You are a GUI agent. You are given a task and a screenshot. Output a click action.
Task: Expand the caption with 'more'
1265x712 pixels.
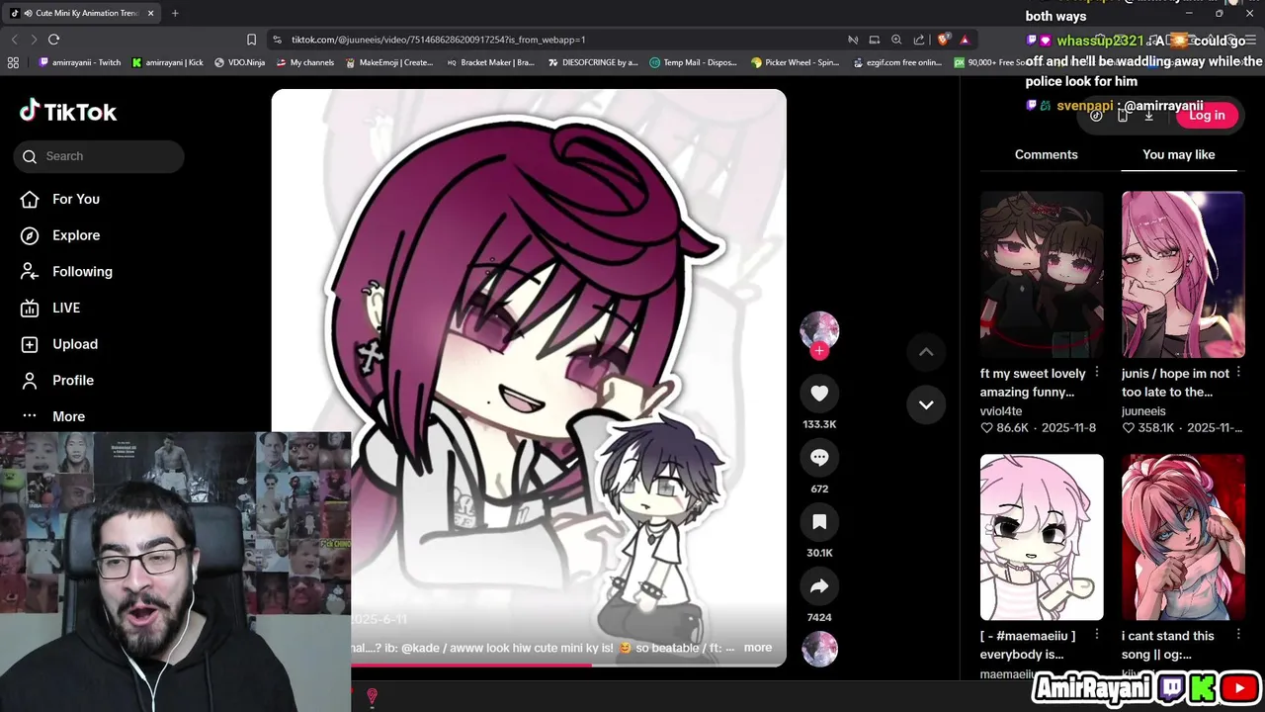(x=758, y=648)
